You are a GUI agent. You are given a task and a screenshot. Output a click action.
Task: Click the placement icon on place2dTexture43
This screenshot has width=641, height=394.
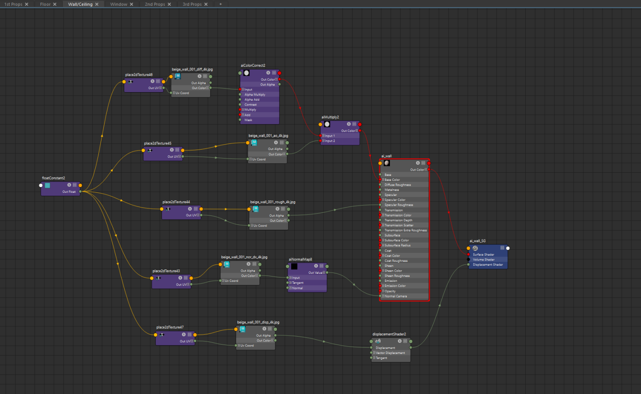(x=158, y=278)
